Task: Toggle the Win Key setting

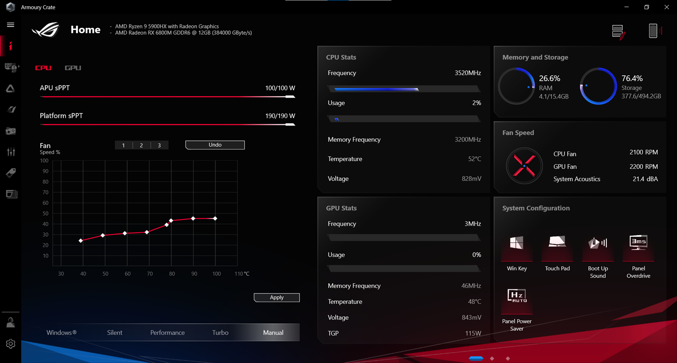Action: tap(517, 253)
